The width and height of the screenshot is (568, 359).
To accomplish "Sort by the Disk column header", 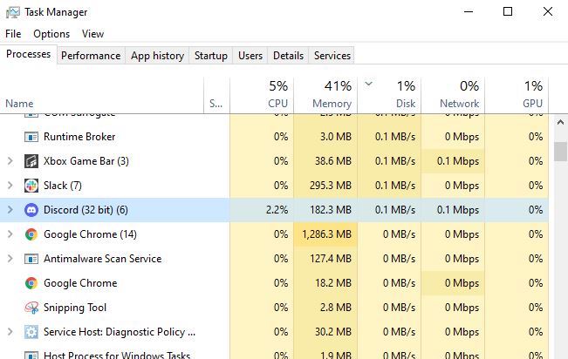I will click(x=389, y=95).
